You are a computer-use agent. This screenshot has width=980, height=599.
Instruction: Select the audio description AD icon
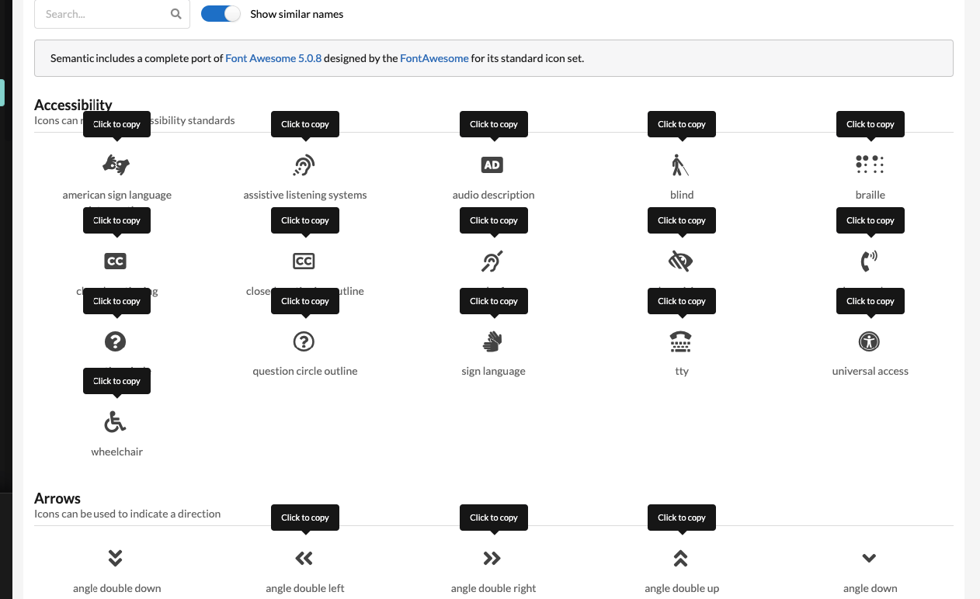pyautogui.click(x=493, y=164)
